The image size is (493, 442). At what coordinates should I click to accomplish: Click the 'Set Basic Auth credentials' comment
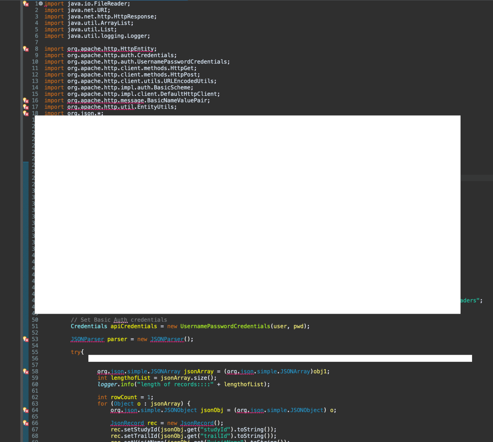[119, 320]
